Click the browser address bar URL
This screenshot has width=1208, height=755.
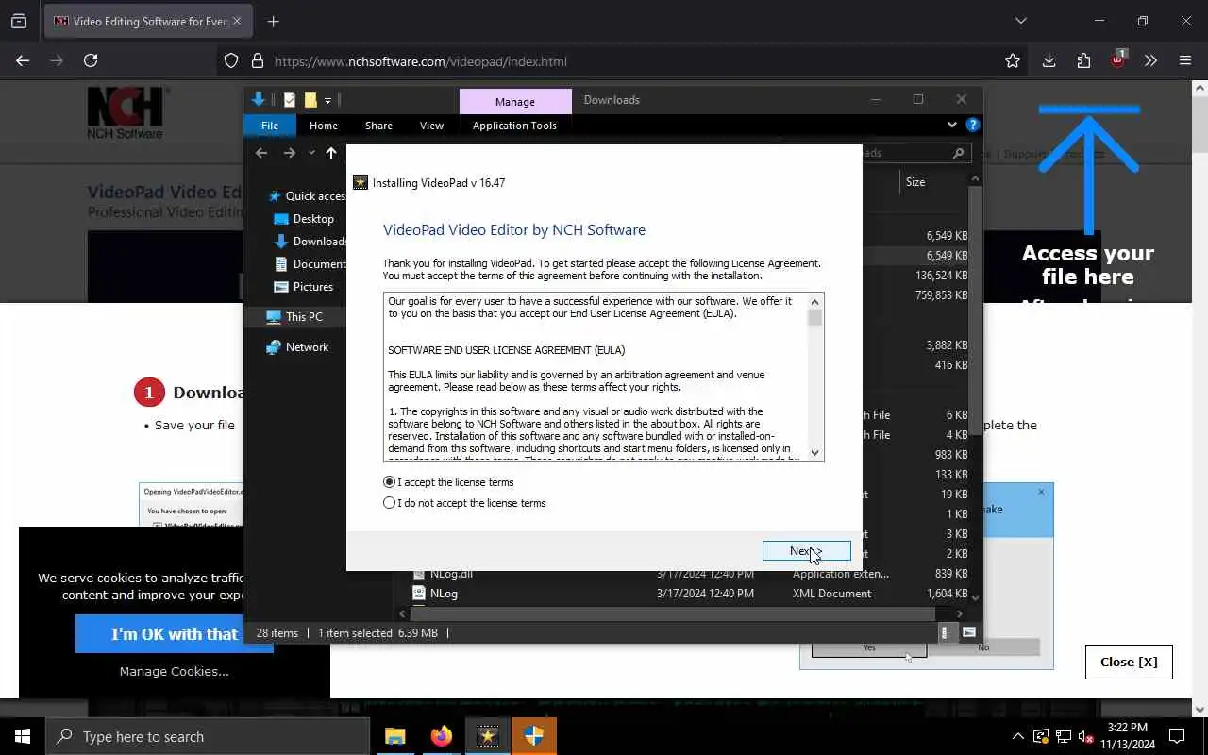point(421,61)
